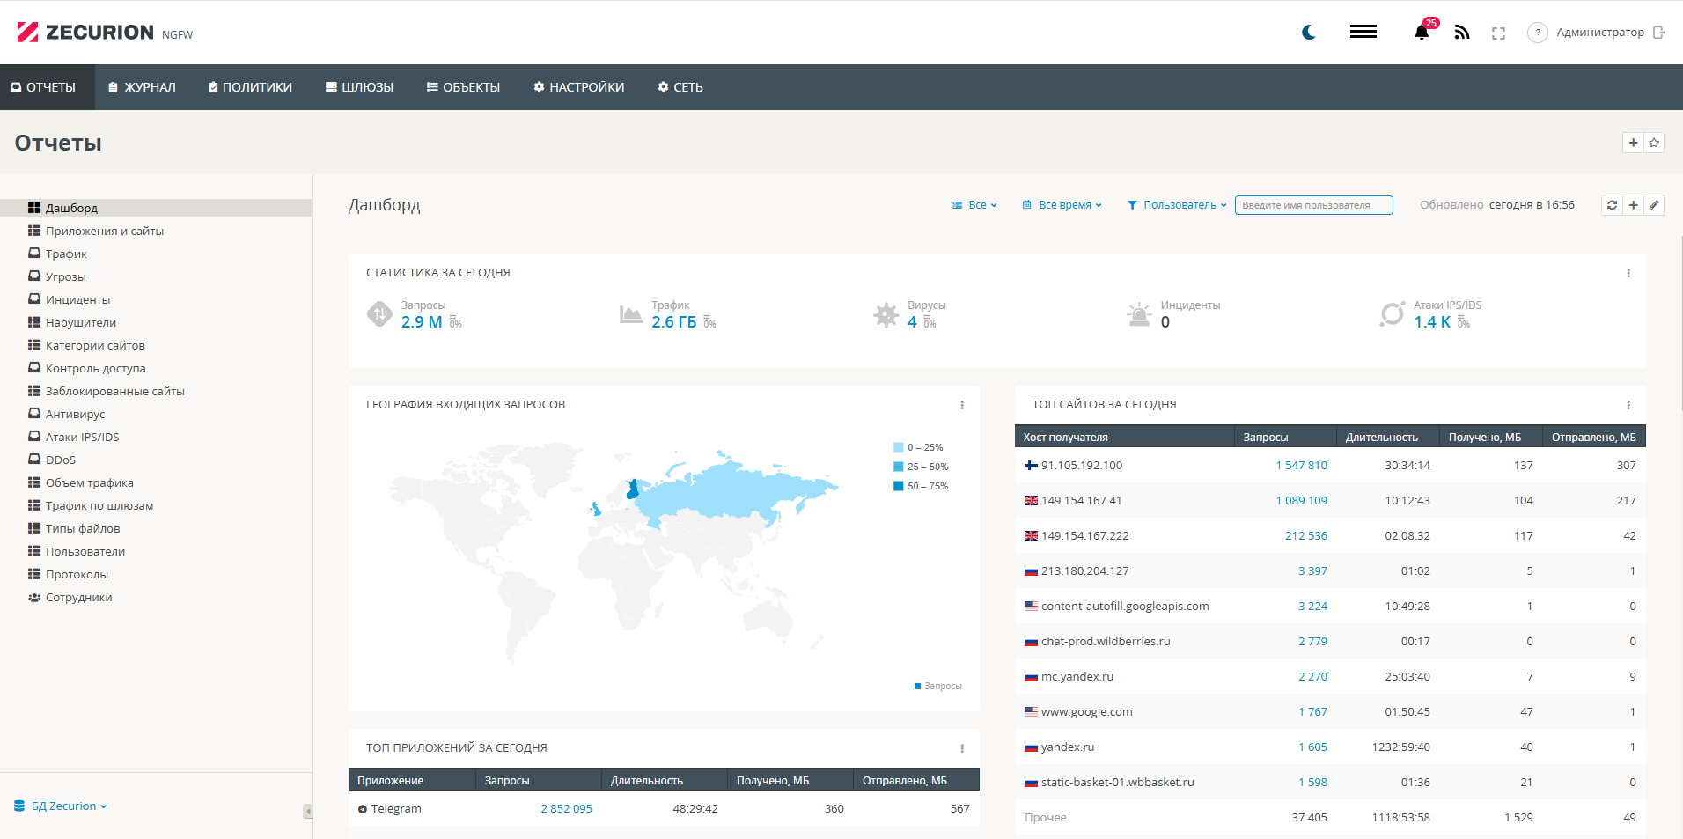Open the Инциденты report
Image resolution: width=1683 pixels, height=839 pixels.
click(77, 299)
